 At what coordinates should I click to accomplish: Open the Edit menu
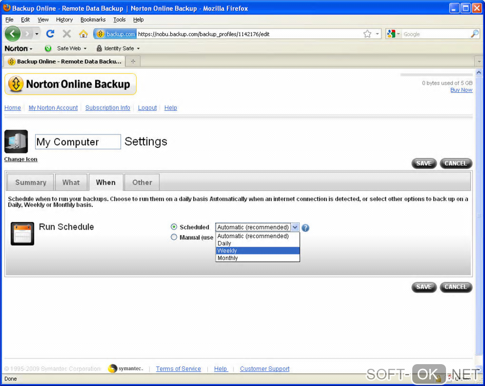pos(25,19)
